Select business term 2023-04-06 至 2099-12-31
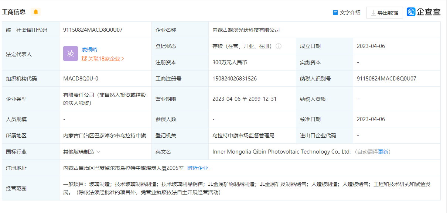The height and width of the screenshot is (213, 447). 245,99
